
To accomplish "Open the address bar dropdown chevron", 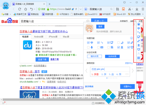I will coord(81,9).
